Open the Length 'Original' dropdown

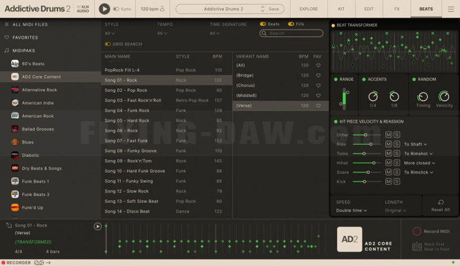point(396,211)
